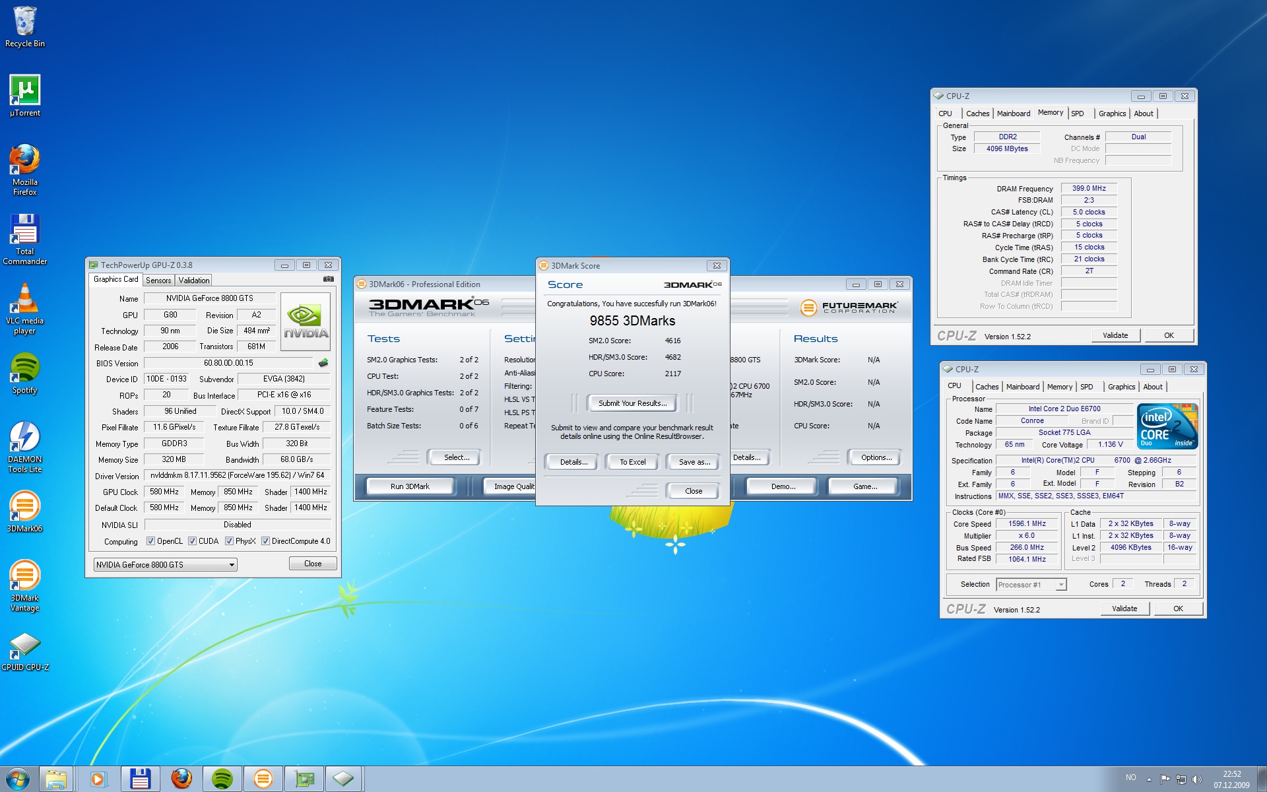Toggle the CUDA checkbox in GPU-Z
Image resolution: width=1267 pixels, height=792 pixels.
click(x=192, y=541)
